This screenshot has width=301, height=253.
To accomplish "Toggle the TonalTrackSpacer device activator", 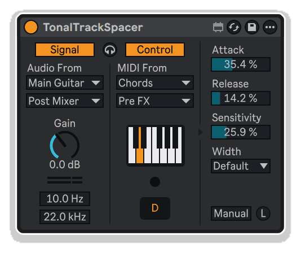I will point(31,27).
